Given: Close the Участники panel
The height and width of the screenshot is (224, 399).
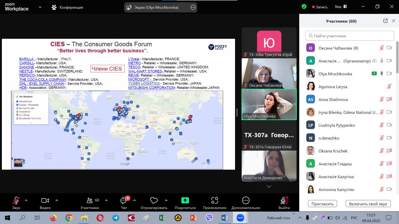Looking at the screenshot, I should [393, 21].
